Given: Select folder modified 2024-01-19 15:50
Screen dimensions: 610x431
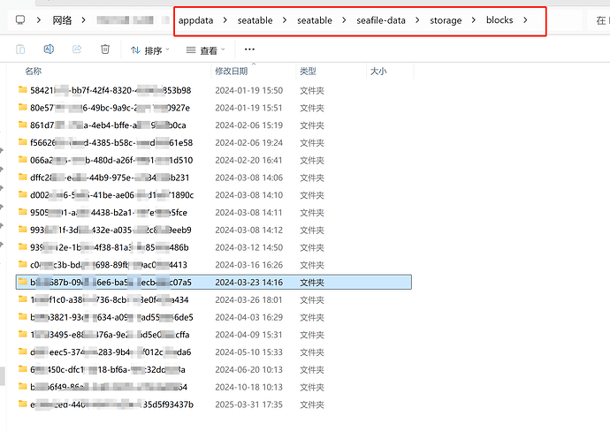Looking at the screenshot, I should (214, 91).
